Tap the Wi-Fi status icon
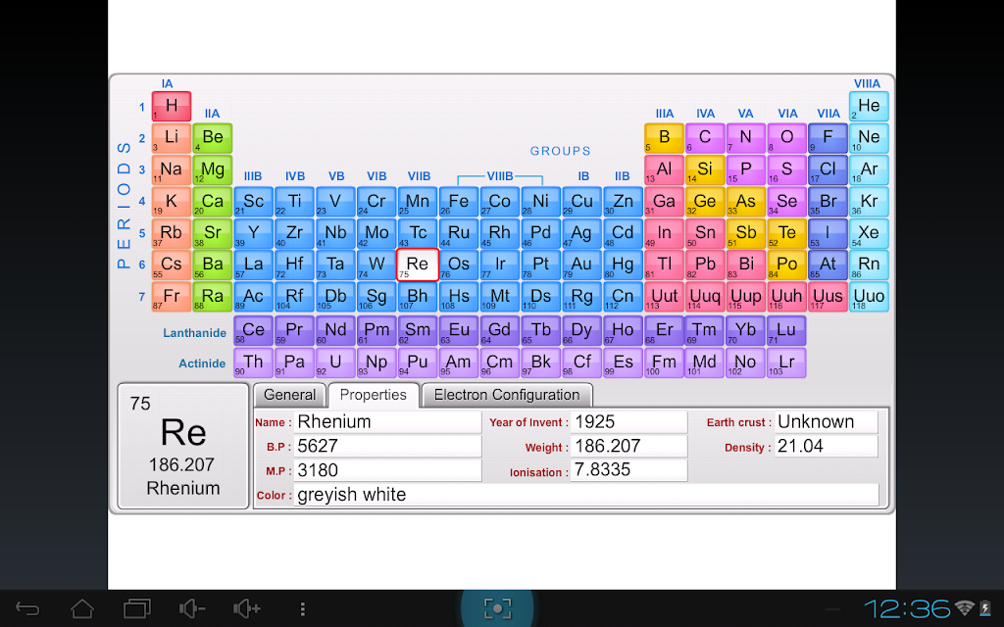Image resolution: width=1004 pixels, height=627 pixels. [964, 607]
